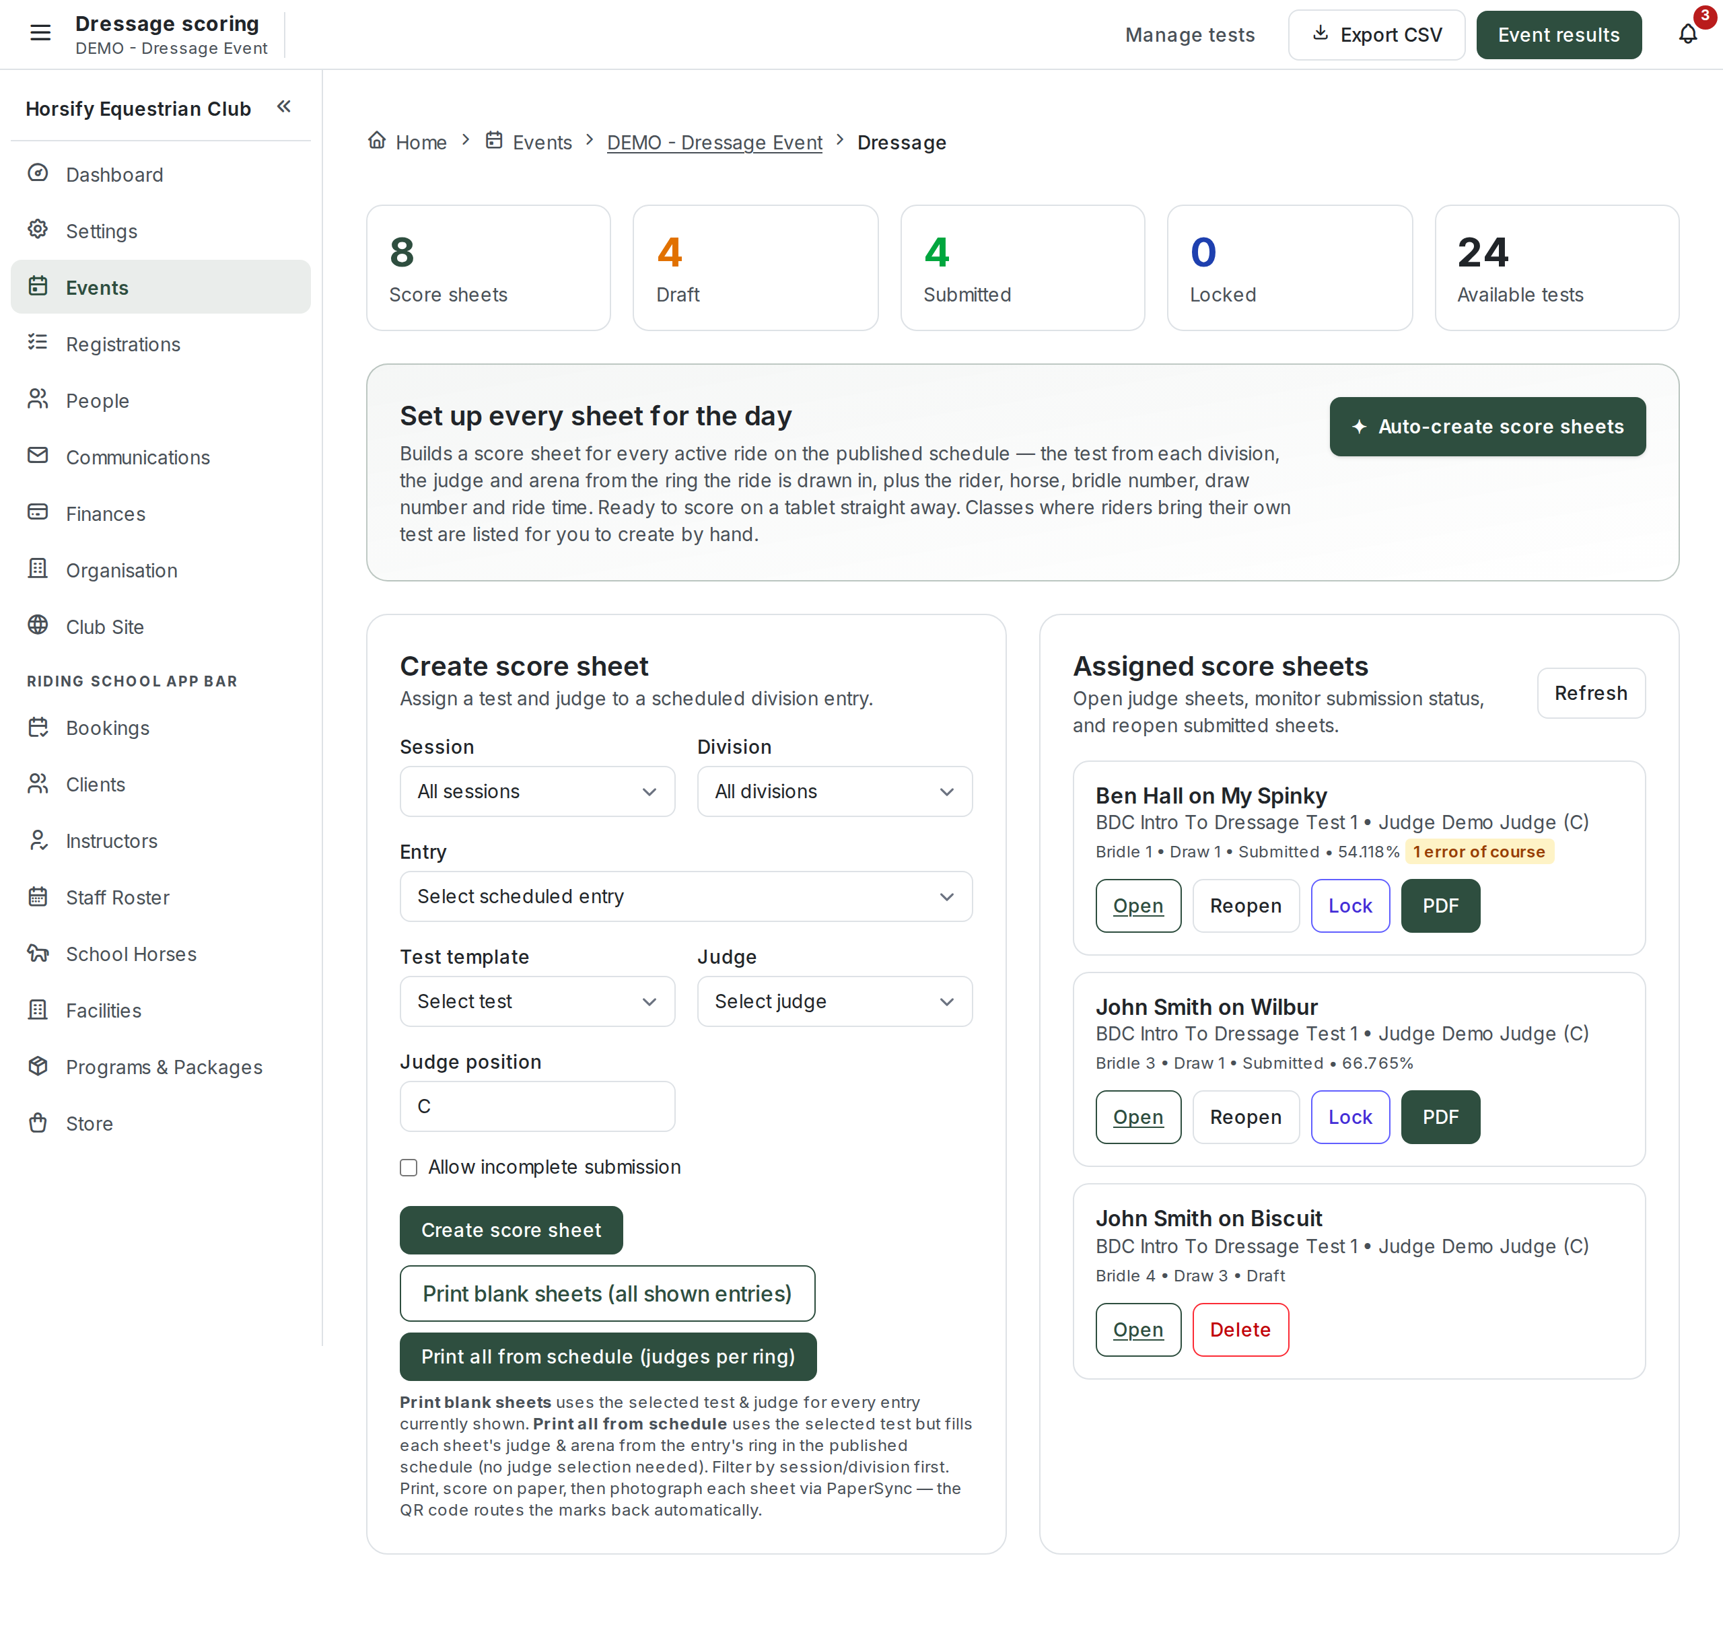
Task: Go to Events in the sidebar
Action: (161, 287)
